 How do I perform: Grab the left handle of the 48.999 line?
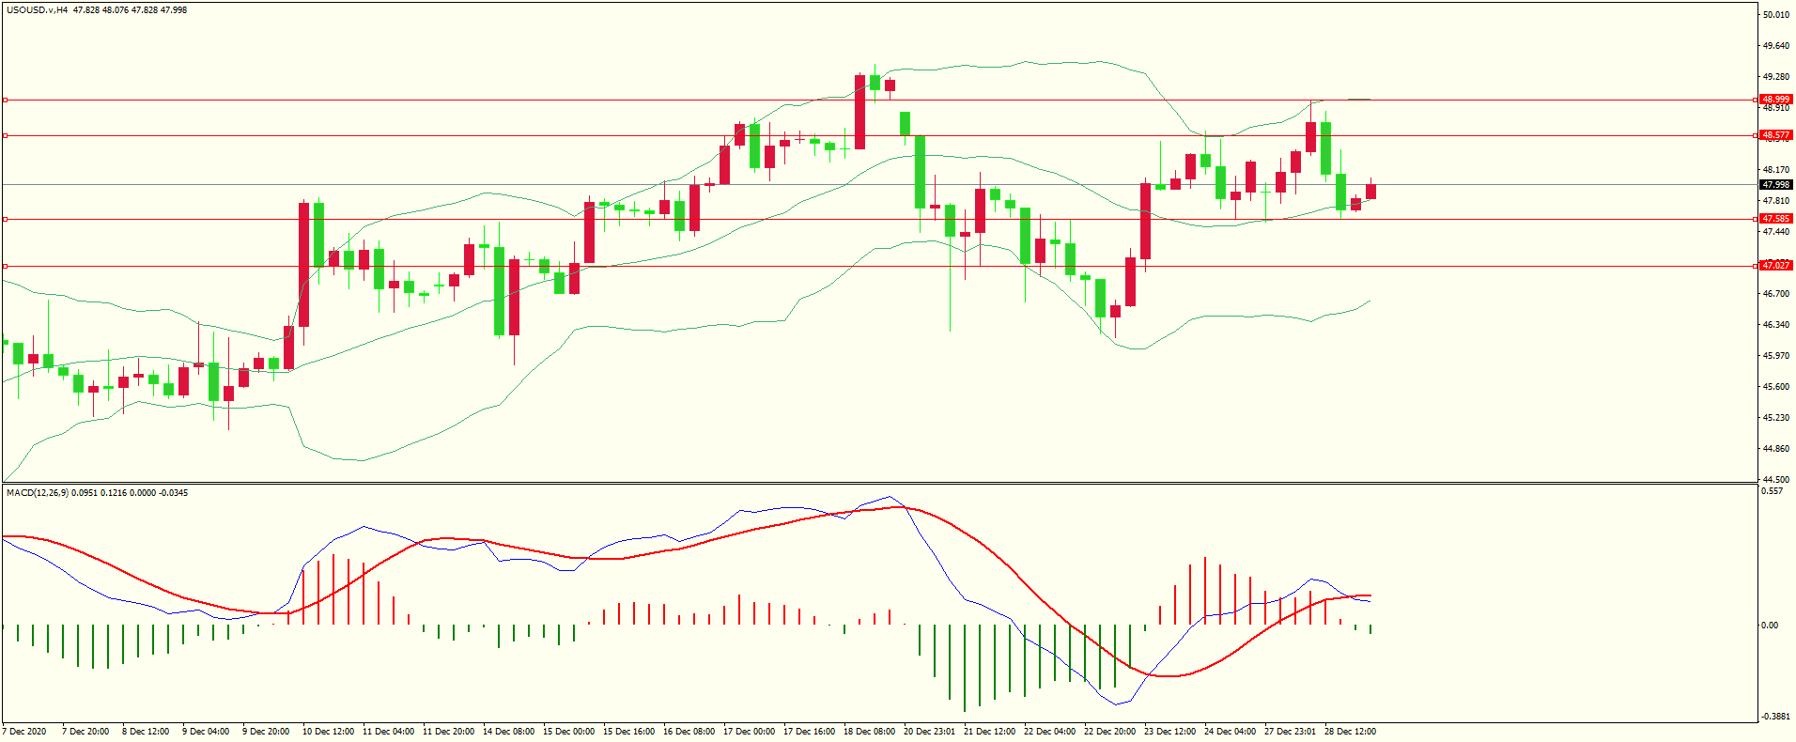click(5, 100)
